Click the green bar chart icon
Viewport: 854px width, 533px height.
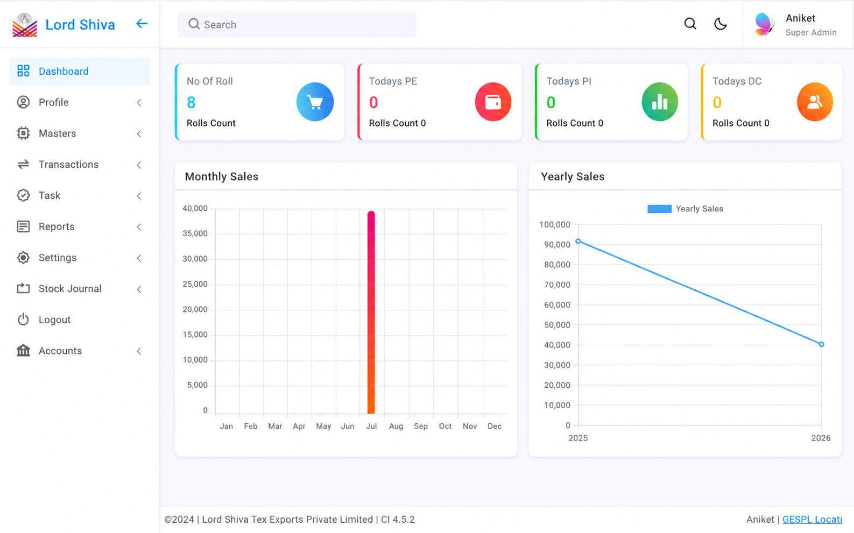coord(660,102)
